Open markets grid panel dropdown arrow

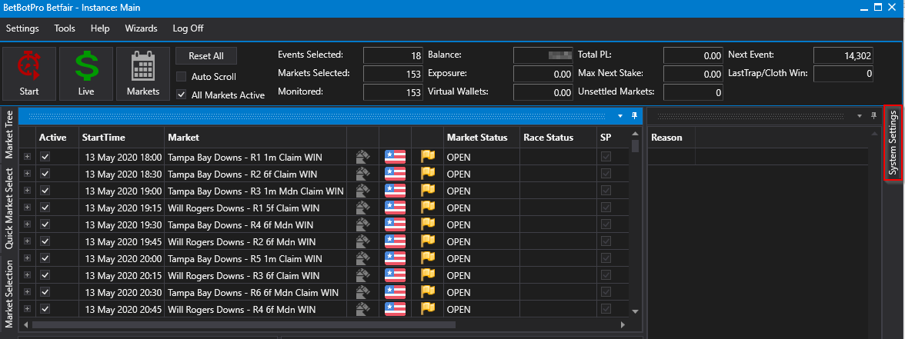[620, 116]
